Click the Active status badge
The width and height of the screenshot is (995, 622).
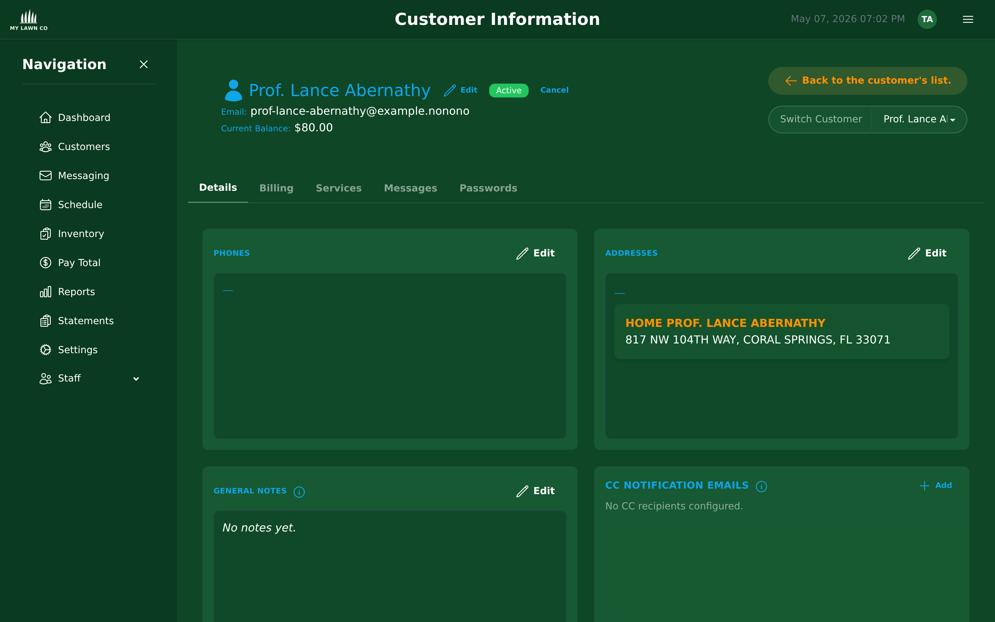click(509, 91)
